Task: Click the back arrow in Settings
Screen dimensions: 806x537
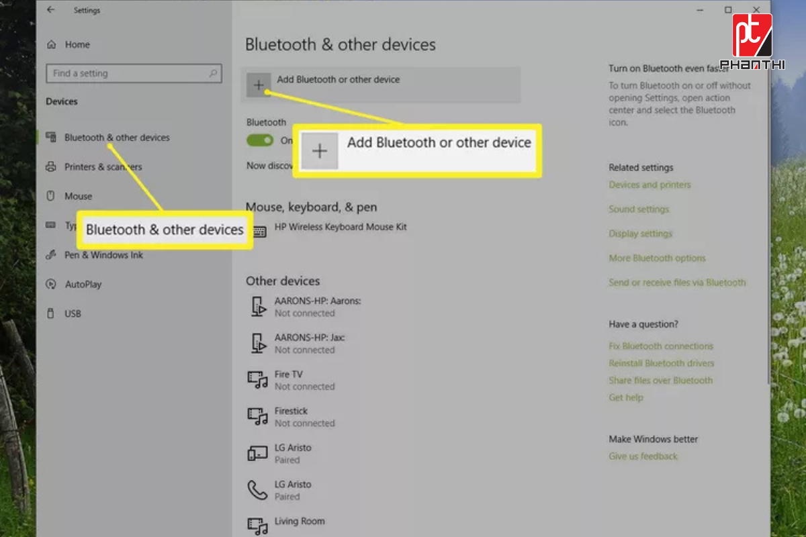Action: point(51,10)
